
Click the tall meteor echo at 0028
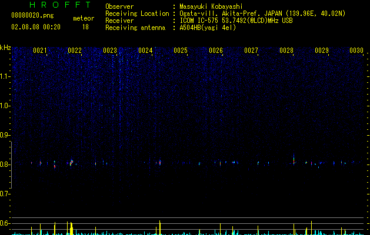[x=294, y=159]
